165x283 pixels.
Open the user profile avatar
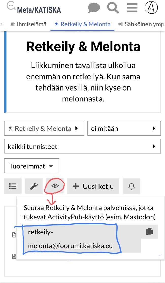151,8
